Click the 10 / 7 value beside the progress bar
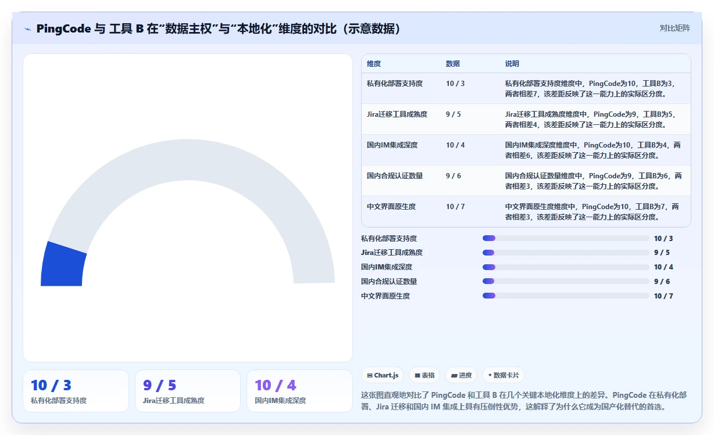The height and width of the screenshot is (435, 714). coord(663,296)
